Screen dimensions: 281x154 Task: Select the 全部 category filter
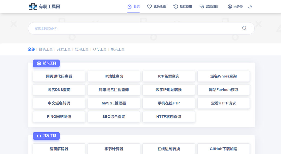31,49
